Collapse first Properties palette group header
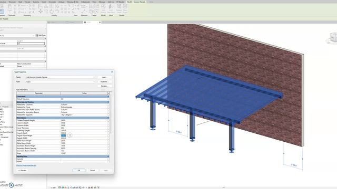The height and width of the screenshot is (189, 337). click(x=45, y=38)
